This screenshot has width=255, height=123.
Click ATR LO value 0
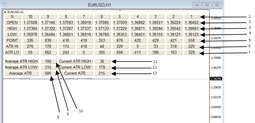tap(85, 53)
